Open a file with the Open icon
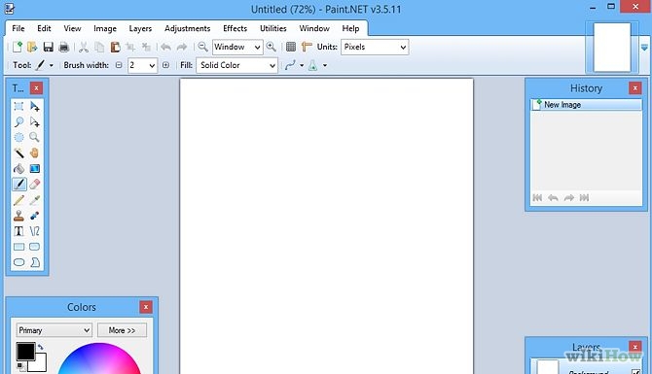 pyautogui.click(x=32, y=47)
